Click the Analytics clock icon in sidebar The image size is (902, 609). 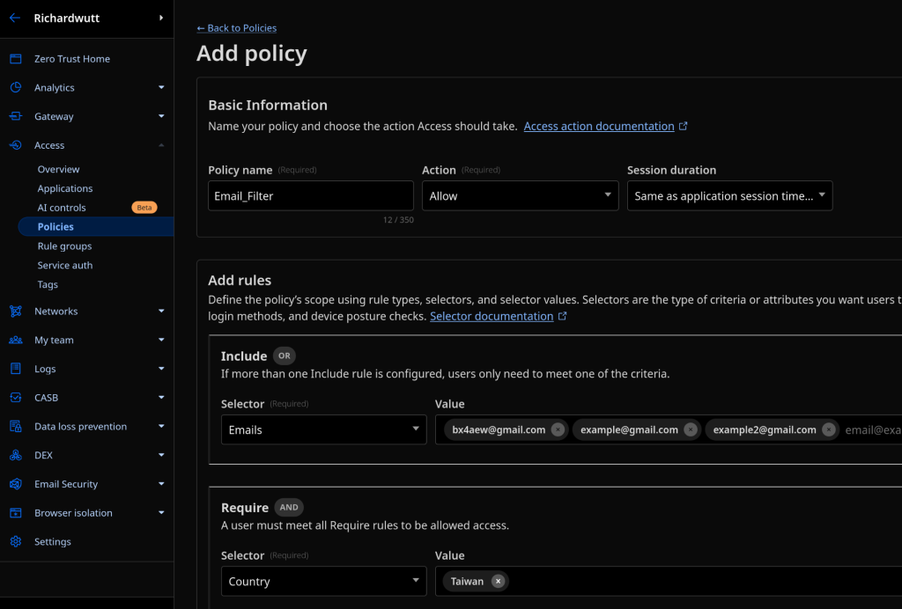tap(15, 88)
